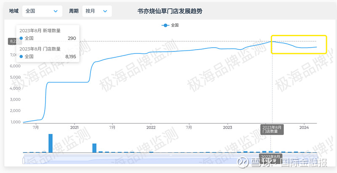337x173 pixels.
Task: Click the tallest bar in the new stores chart
Action: pos(51,143)
